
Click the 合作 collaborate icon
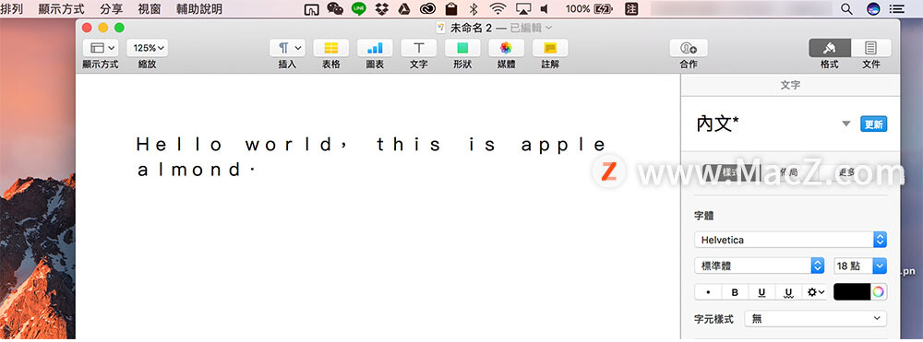[x=689, y=48]
